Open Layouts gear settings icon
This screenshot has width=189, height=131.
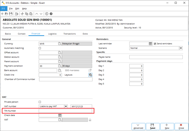90,75
